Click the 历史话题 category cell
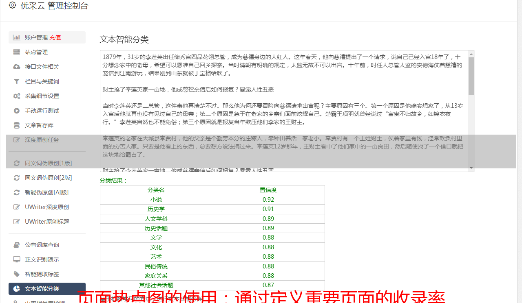The height and width of the screenshot is (303, 522). coord(156,228)
